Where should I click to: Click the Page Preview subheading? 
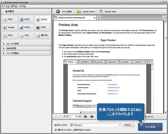pyautogui.click(x=108, y=40)
